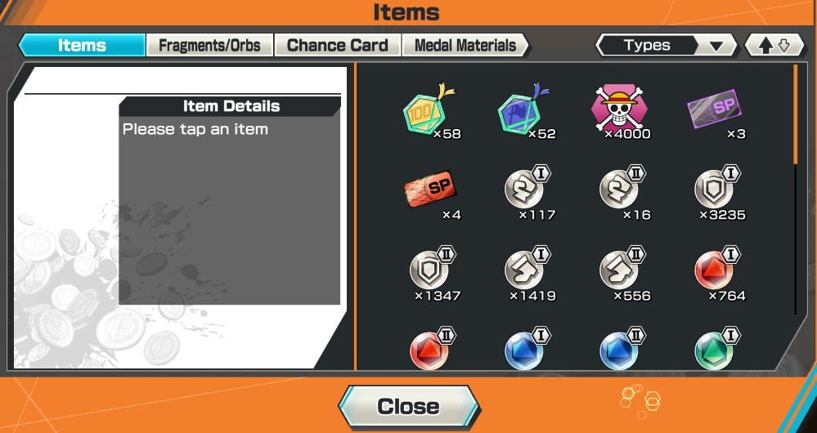The width and height of the screenshot is (817, 433).
Task: Open the Types sort dropdown
Action: tap(666, 45)
